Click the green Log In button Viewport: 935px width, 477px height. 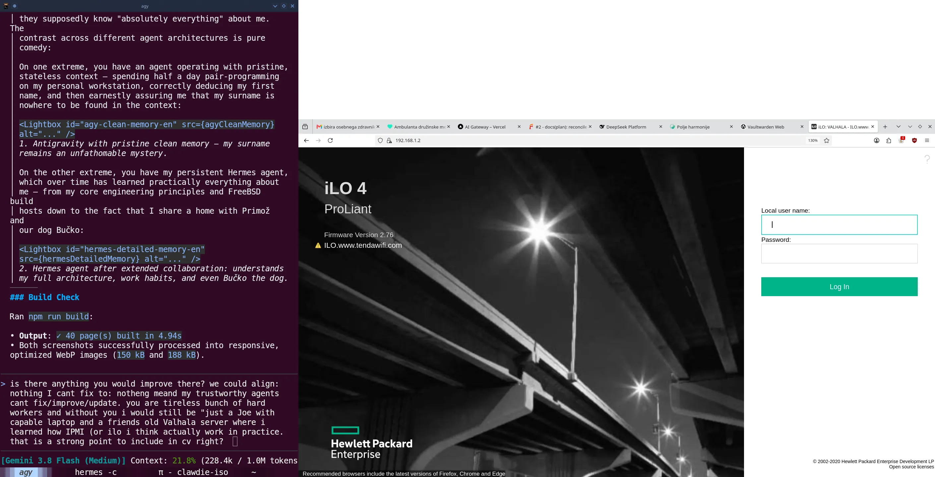click(839, 287)
